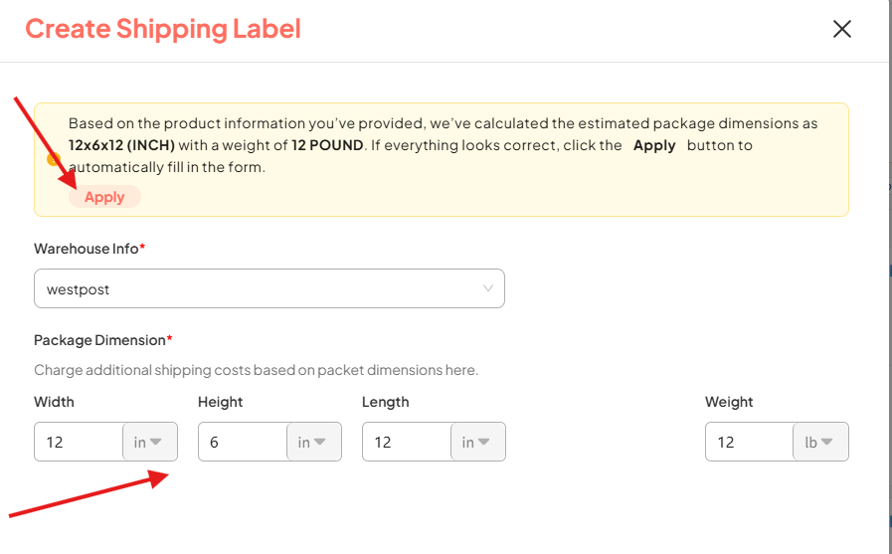
Task: Open the Width unit dropdown
Action: coord(149,442)
